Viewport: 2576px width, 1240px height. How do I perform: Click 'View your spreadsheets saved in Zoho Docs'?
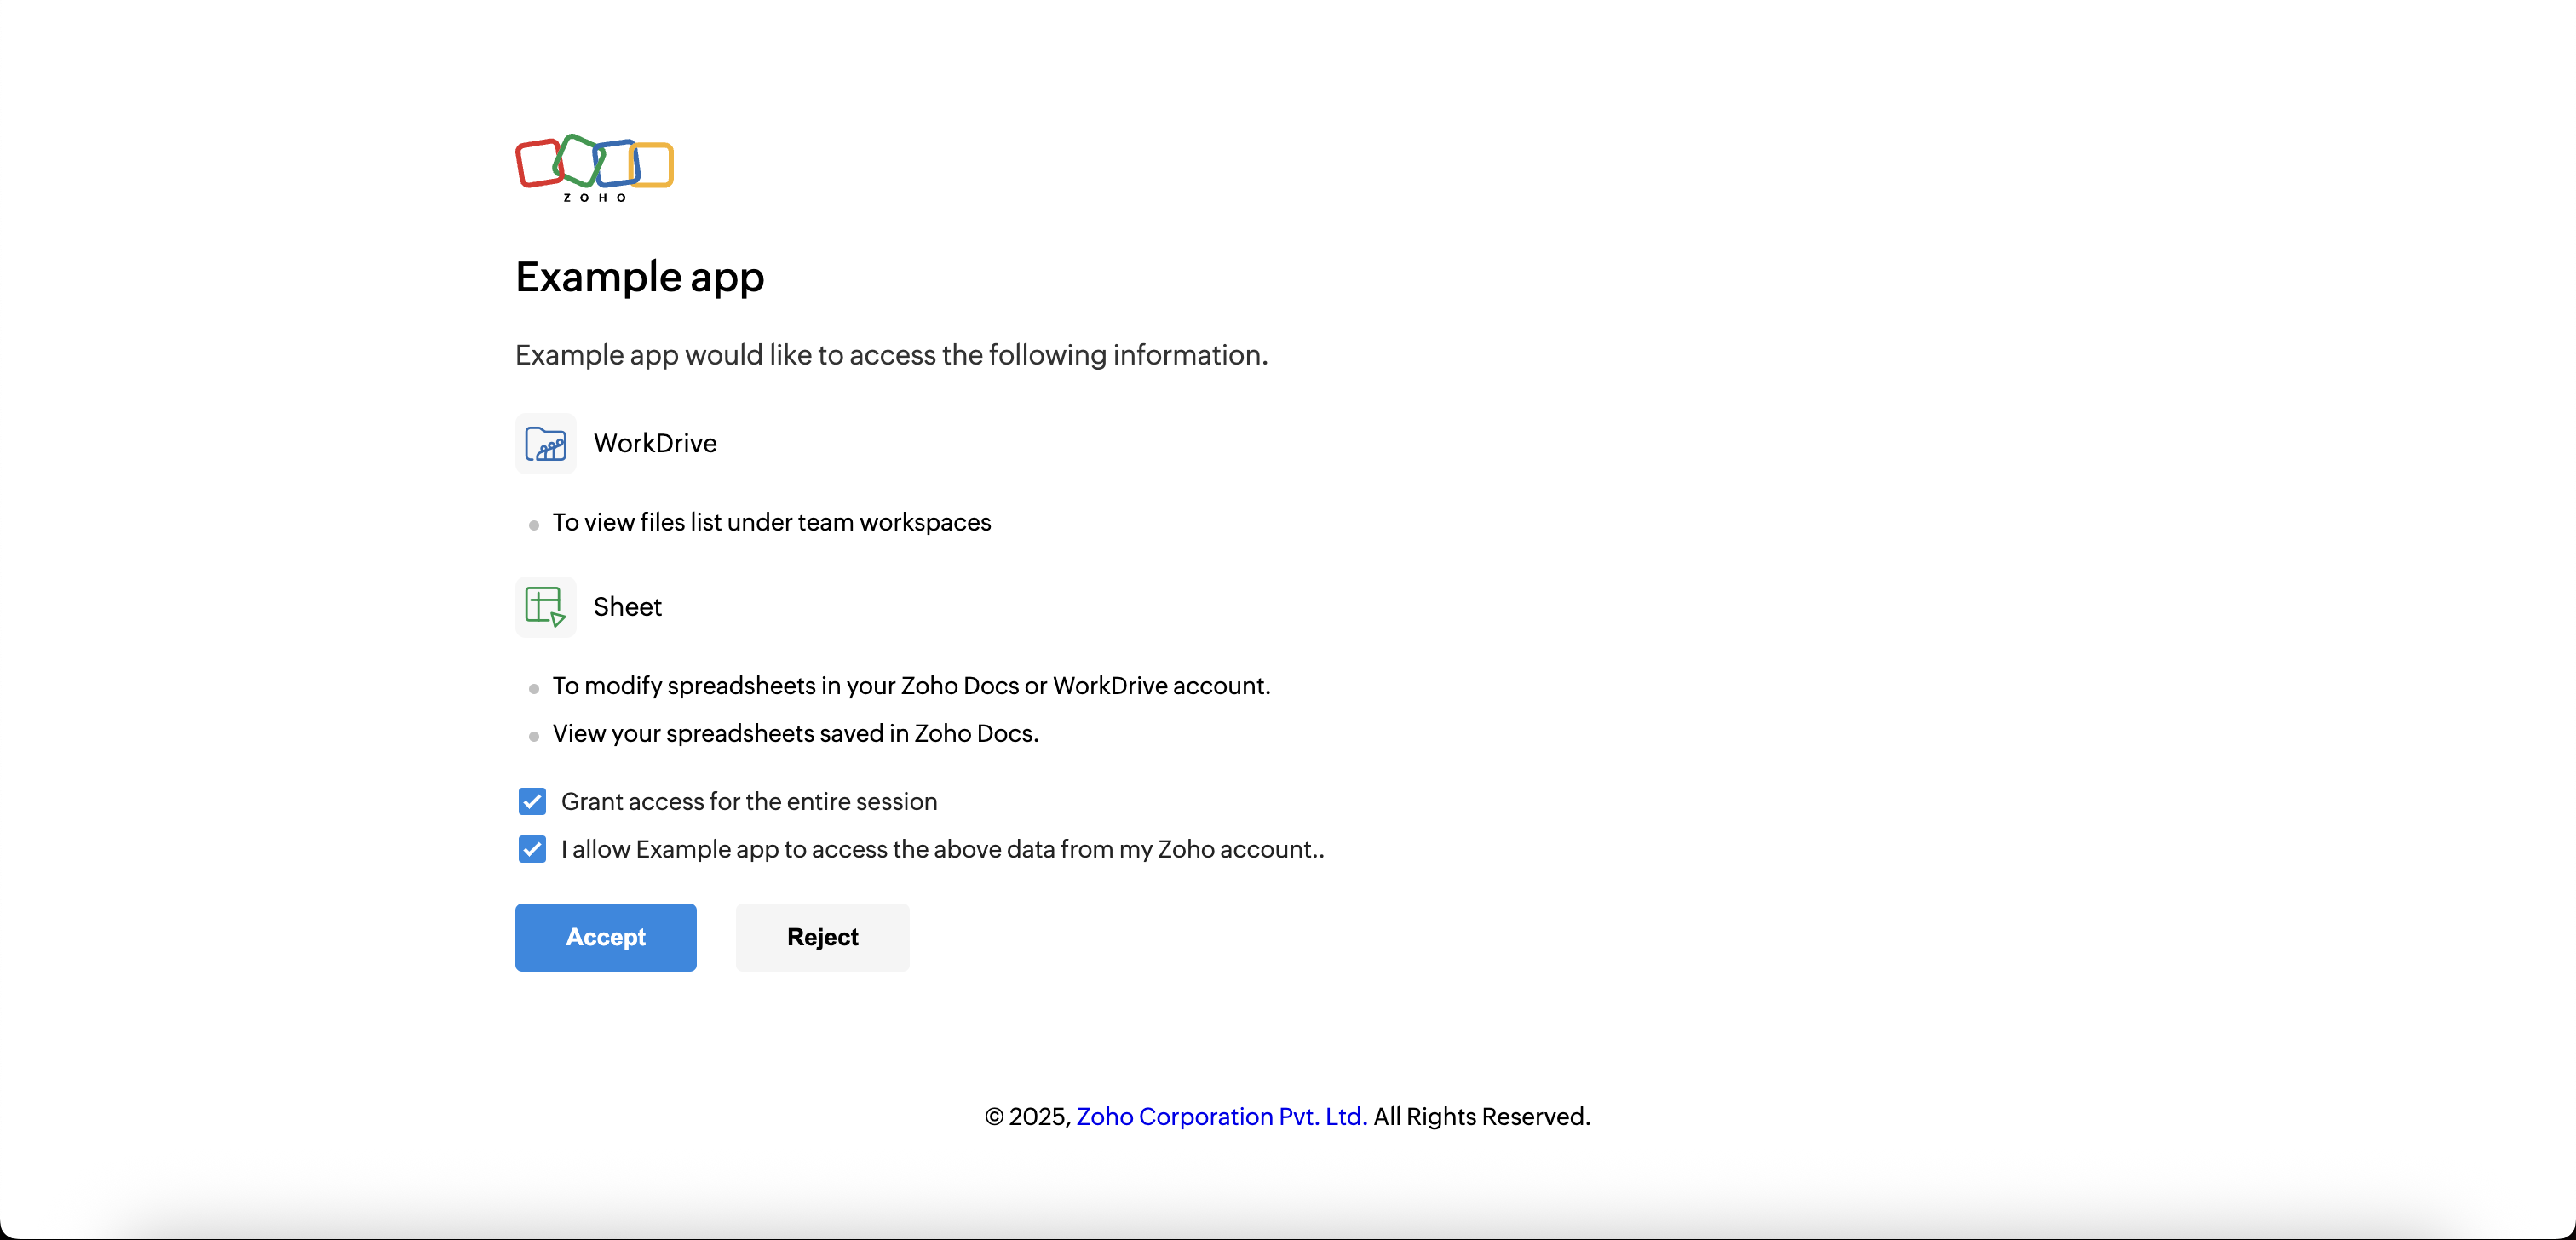point(795,733)
